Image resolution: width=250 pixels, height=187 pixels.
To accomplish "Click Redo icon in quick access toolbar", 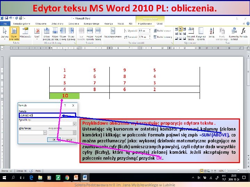I will [x=16, y=18].
